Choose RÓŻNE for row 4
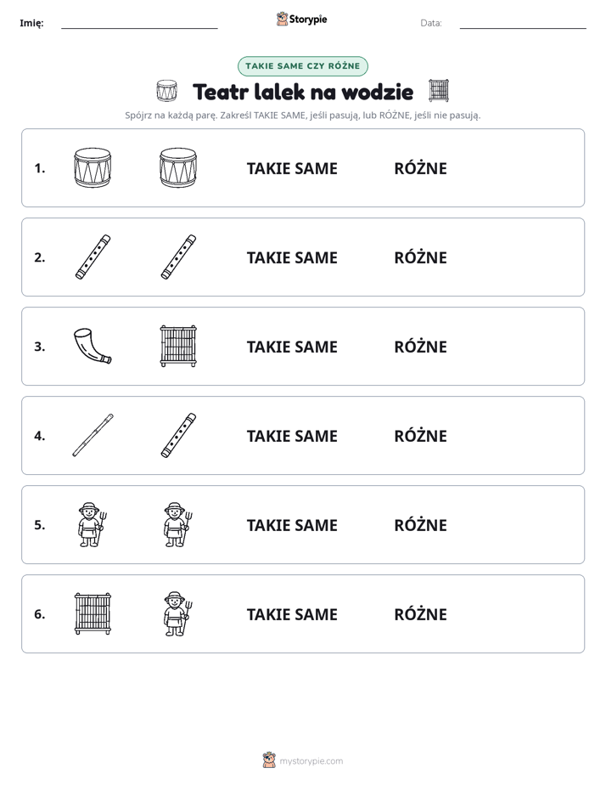The width and height of the screenshot is (606, 785). pyautogui.click(x=420, y=435)
